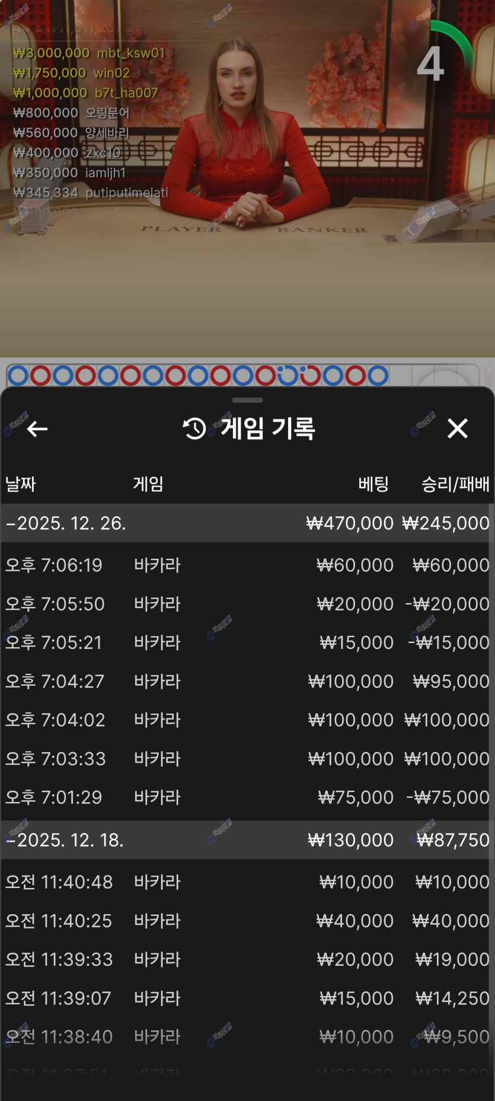
Task: Tap the drag handle atop the history sheet
Action: click(247, 400)
